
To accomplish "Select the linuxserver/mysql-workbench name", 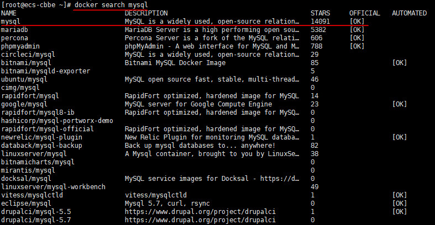I will 53,187.
